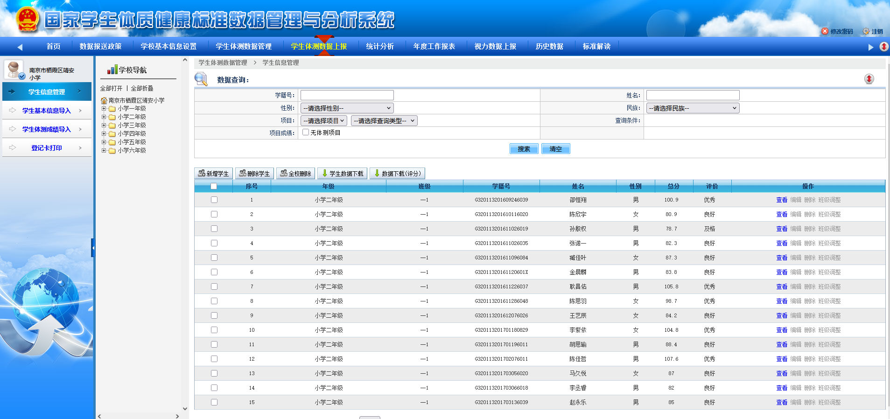Click the 删除学生 delete student icon button
The width and height of the screenshot is (890, 419).
point(243,173)
